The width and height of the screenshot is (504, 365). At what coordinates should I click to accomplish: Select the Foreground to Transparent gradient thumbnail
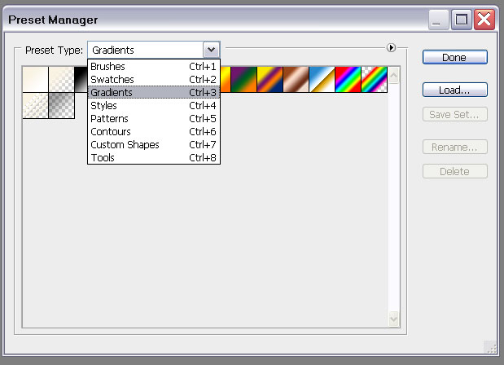click(x=61, y=79)
